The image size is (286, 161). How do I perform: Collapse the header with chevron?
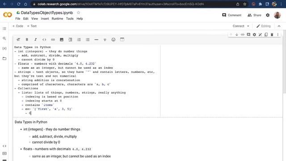point(279,26)
